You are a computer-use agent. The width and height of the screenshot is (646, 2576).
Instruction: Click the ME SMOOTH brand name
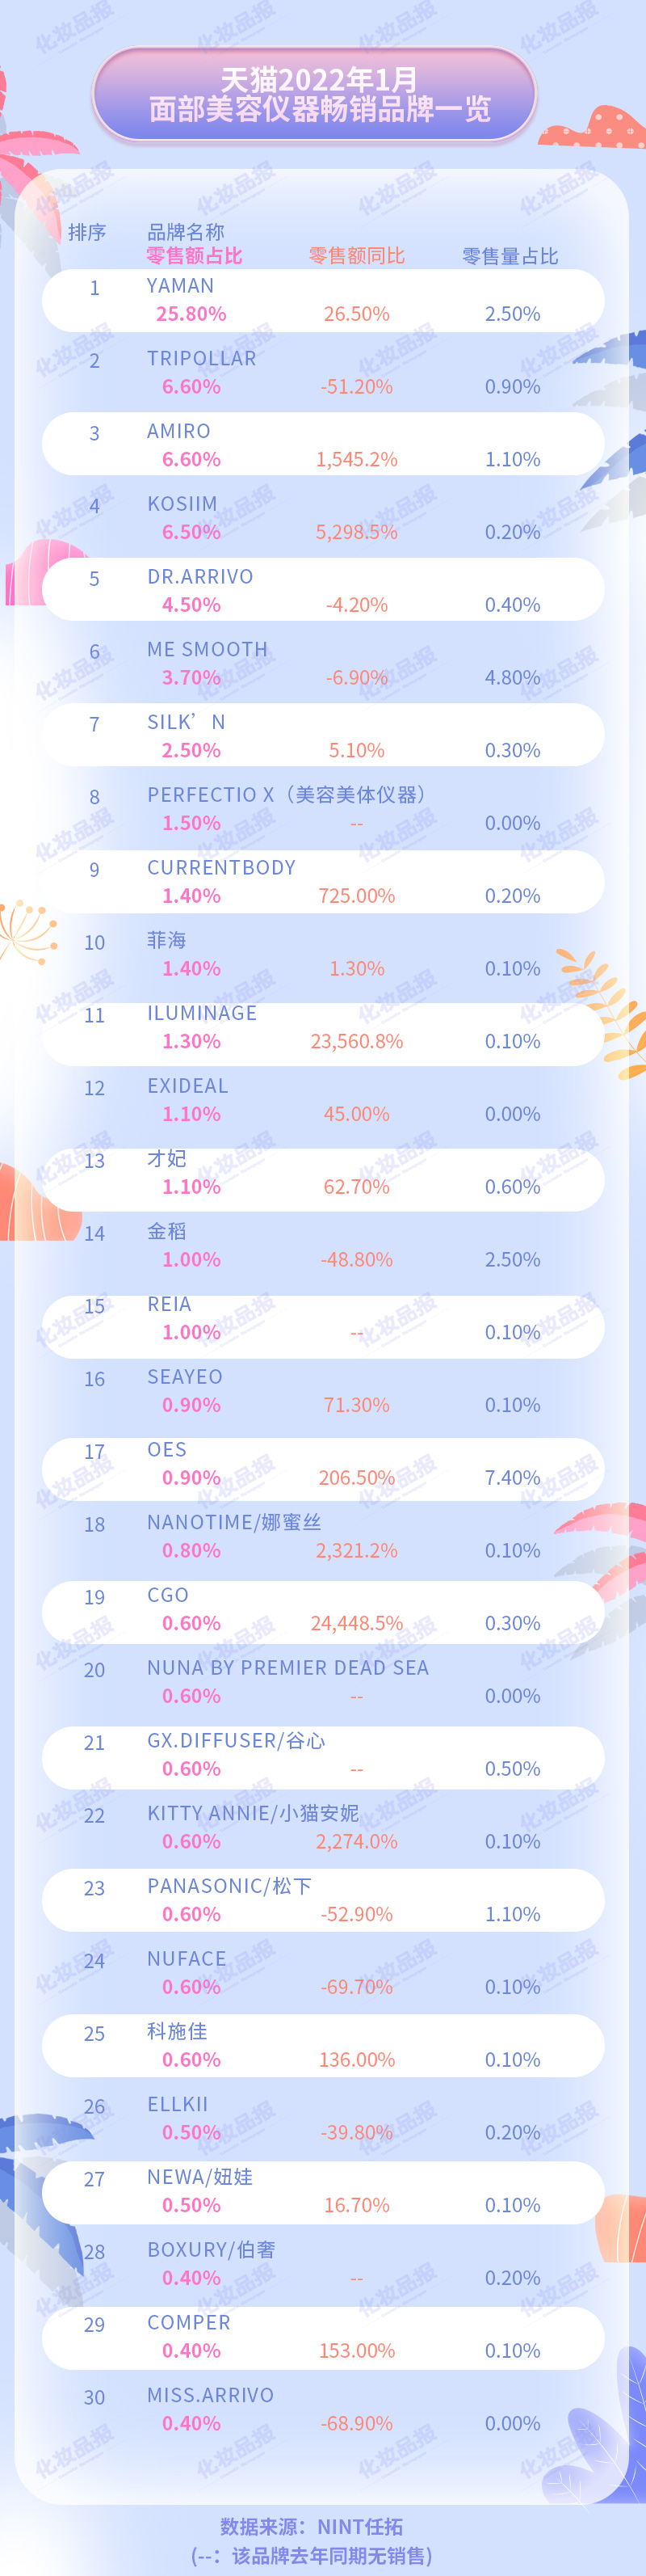[x=208, y=649]
